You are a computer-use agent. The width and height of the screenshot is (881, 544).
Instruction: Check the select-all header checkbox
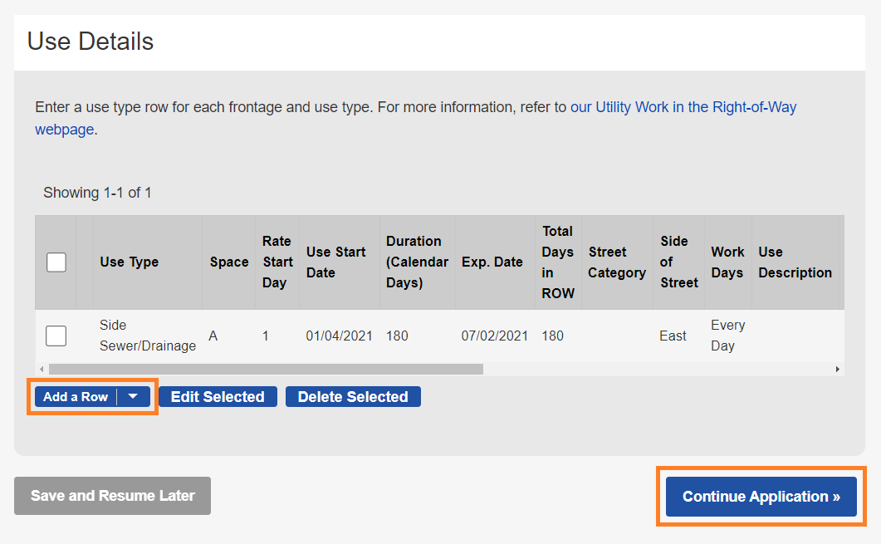[56, 262]
